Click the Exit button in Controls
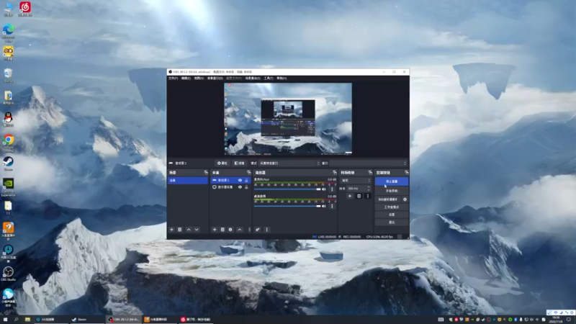 pos(392,222)
